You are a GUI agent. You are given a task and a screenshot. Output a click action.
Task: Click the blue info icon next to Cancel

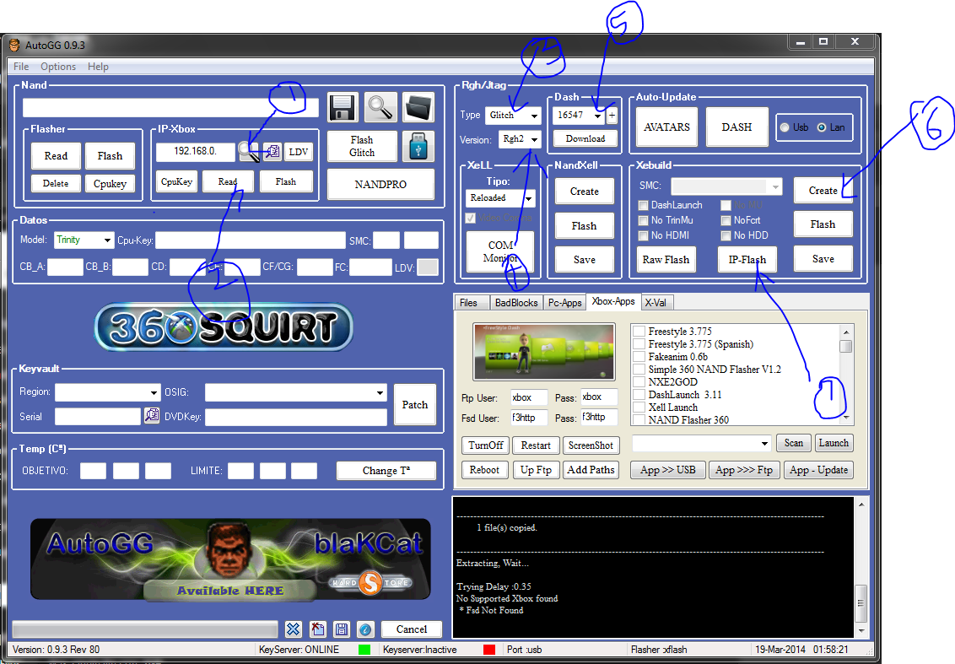tap(365, 629)
